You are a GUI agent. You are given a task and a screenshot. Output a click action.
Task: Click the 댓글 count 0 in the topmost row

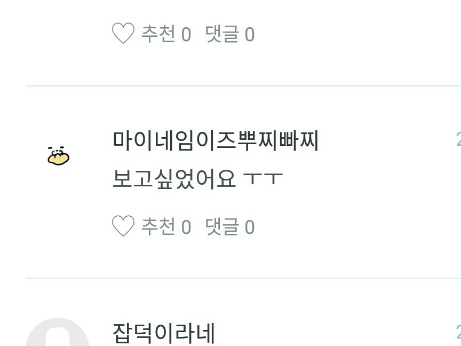(x=250, y=34)
